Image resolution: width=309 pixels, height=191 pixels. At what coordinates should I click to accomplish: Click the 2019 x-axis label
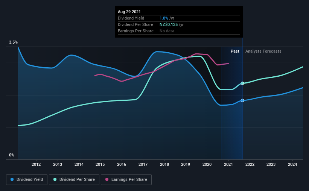click(186, 164)
